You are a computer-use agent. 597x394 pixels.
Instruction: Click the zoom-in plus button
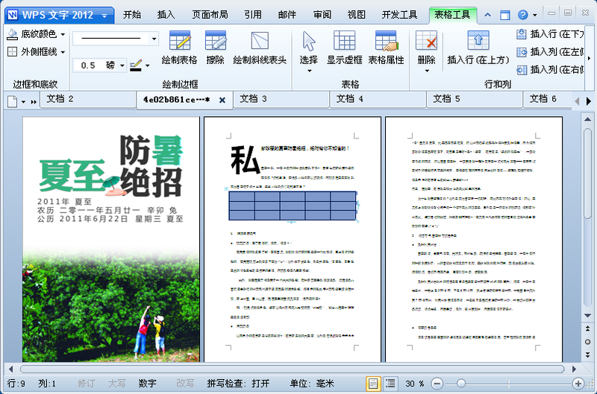click(x=578, y=383)
